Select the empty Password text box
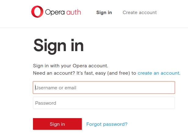Viewport: 188px width, 138px height. (x=104, y=103)
